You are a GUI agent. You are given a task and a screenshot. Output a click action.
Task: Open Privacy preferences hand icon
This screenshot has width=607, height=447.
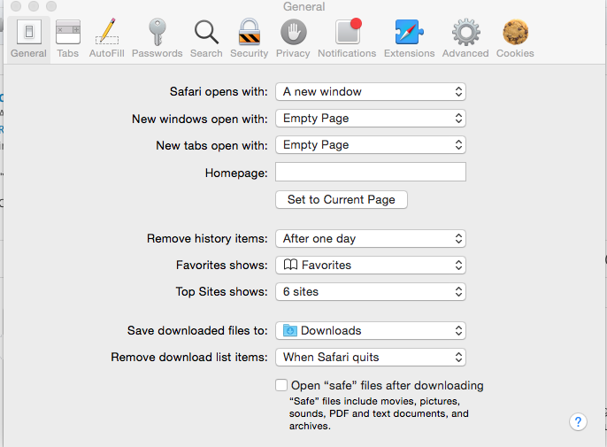(x=294, y=32)
